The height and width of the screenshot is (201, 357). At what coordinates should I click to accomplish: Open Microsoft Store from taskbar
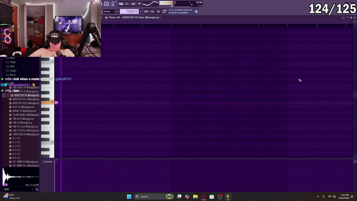212,197
